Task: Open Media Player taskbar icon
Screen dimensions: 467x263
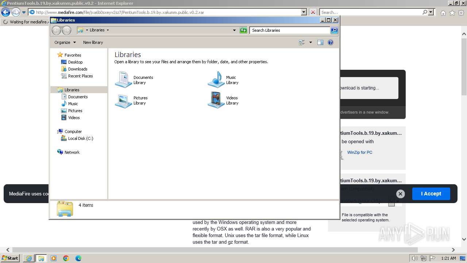Action: click(x=54, y=258)
